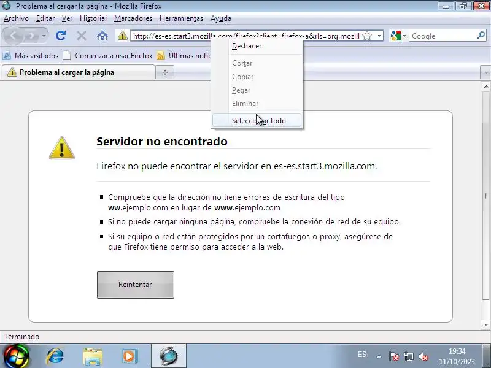Open the Historial menu

point(93,18)
